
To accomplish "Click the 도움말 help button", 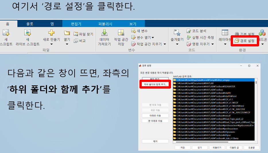I will (251, 148).
